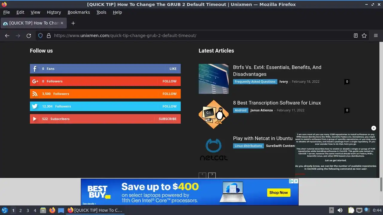Open the Tools menu

click(x=101, y=12)
